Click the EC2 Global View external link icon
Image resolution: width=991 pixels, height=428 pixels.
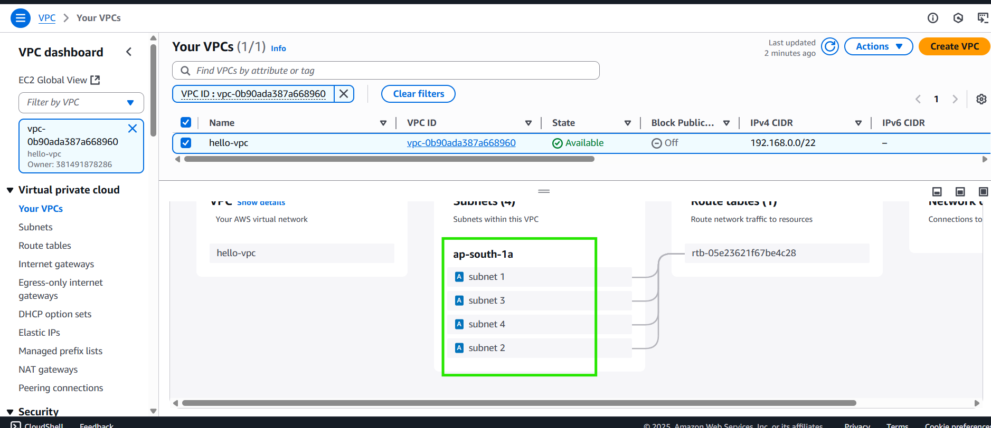coord(95,80)
